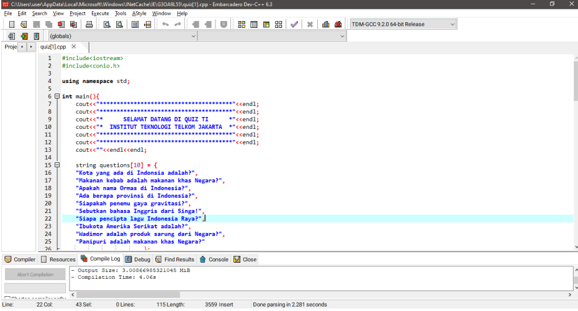578x311 pixels.
Task: Click the Go to Function toolbar icon
Action: pos(135,24)
